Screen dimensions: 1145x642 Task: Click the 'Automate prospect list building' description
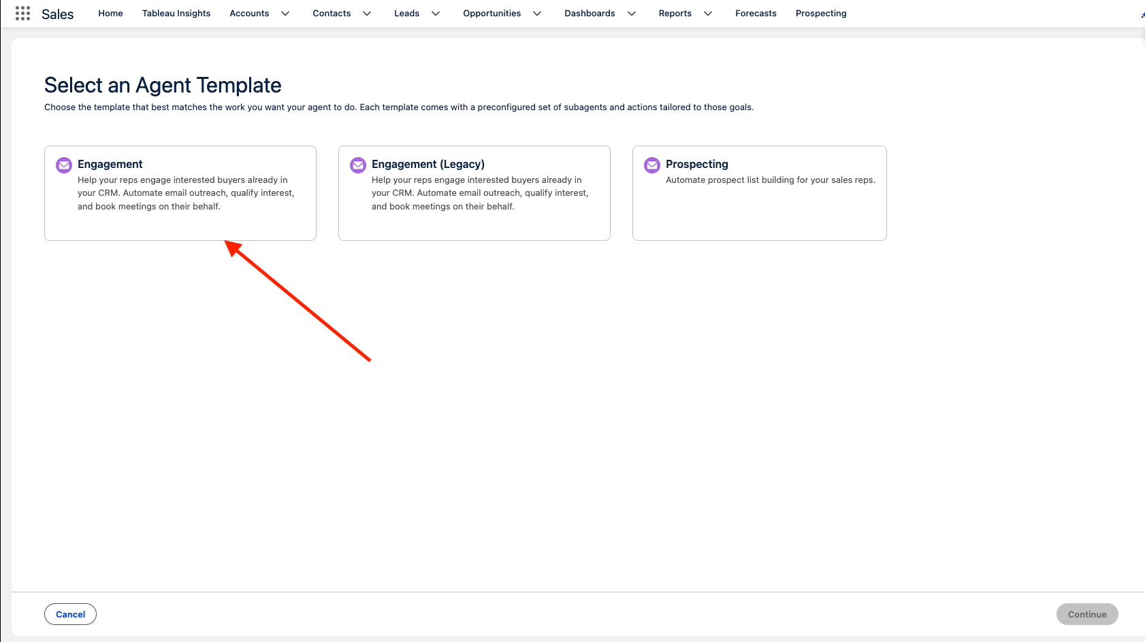click(x=771, y=180)
